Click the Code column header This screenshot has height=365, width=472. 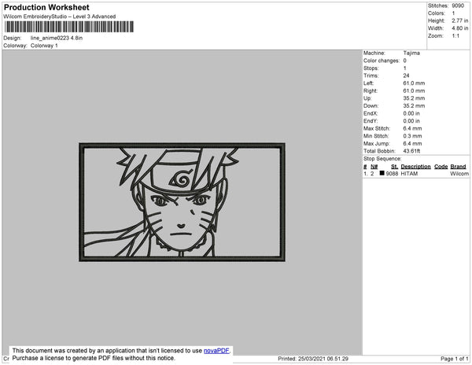pos(441,167)
